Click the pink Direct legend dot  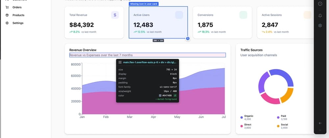click(x=241, y=126)
